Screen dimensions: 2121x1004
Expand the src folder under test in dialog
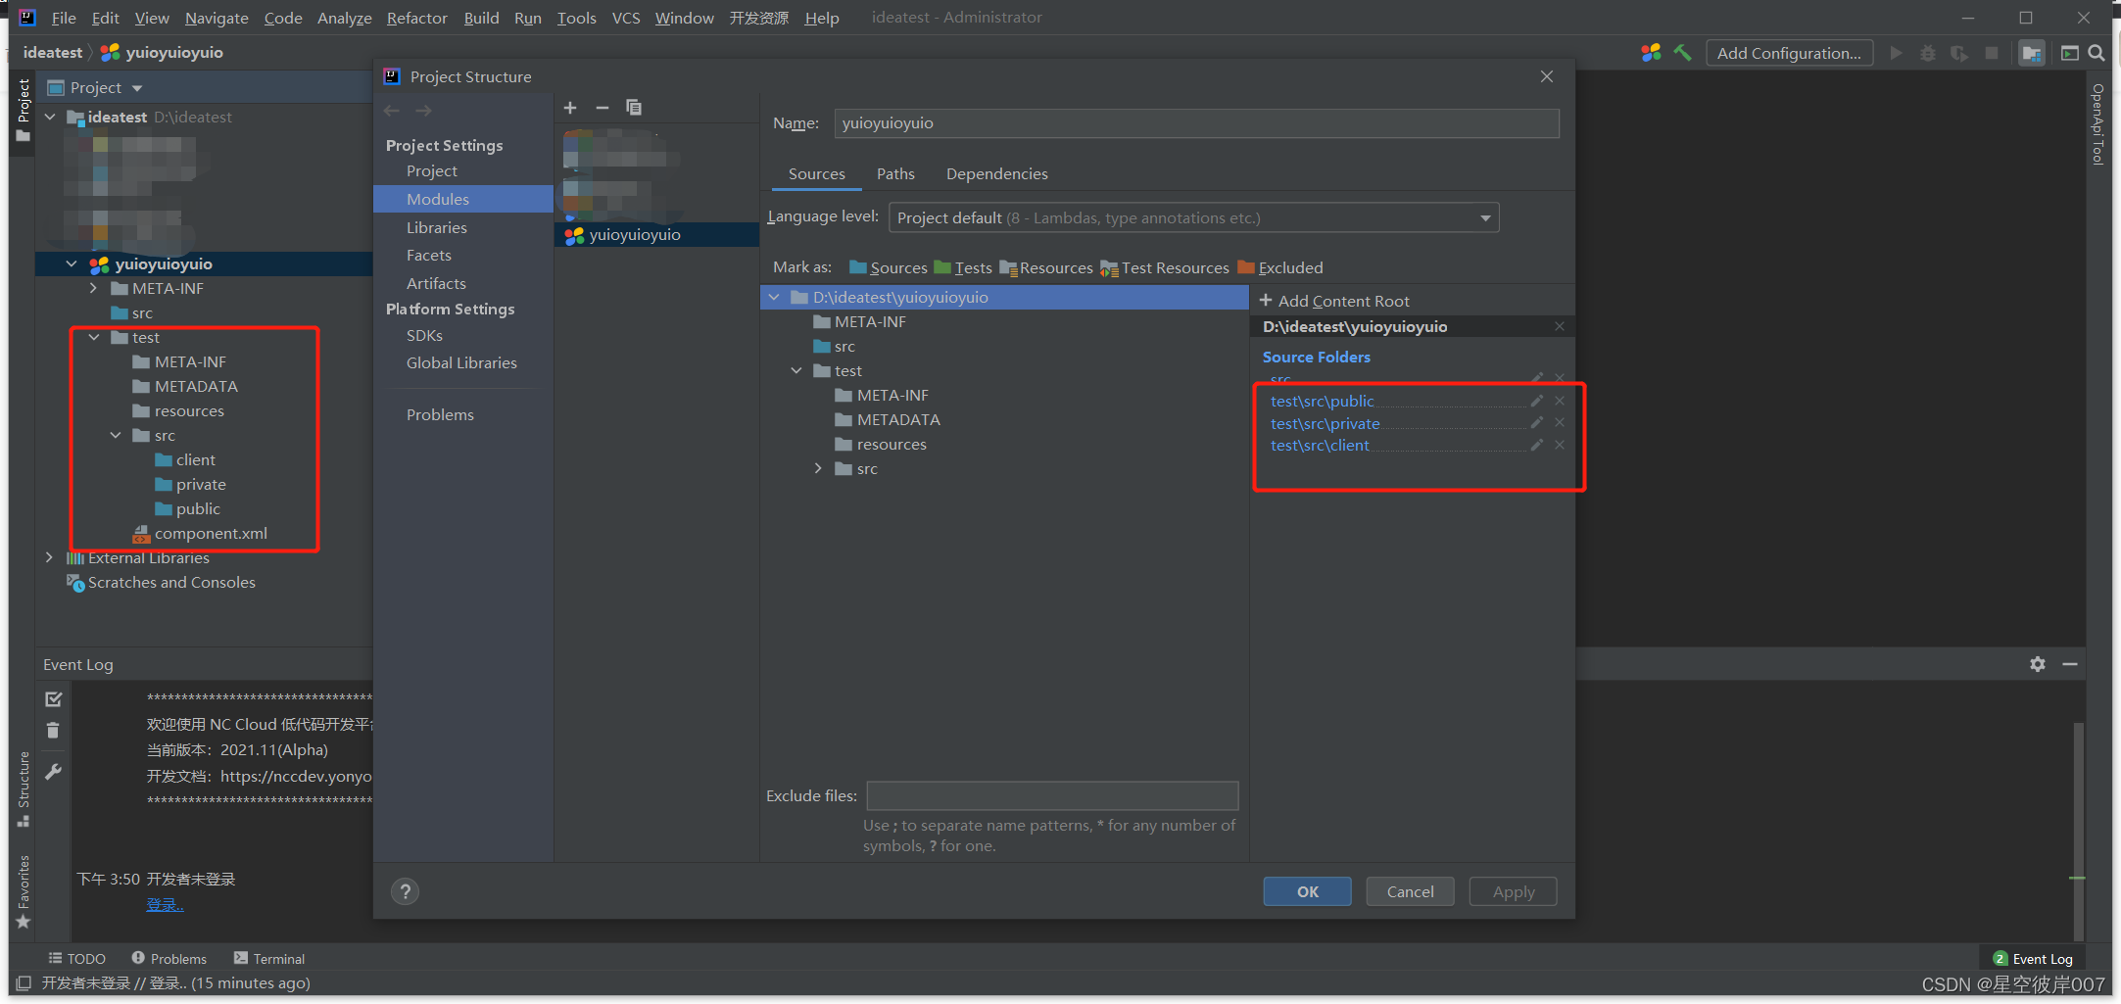click(x=818, y=468)
